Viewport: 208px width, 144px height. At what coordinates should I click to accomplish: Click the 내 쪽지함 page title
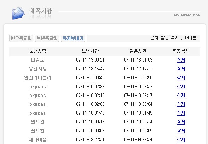click(40, 11)
